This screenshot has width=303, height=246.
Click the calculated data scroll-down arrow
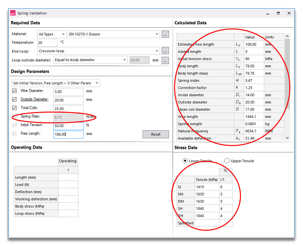287,138
